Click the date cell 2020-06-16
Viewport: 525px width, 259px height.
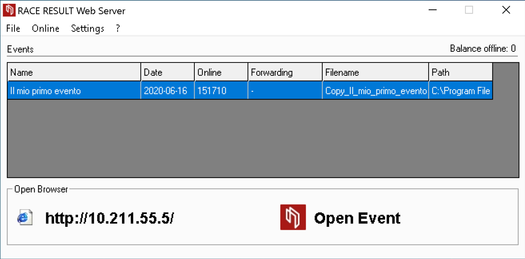pos(168,90)
